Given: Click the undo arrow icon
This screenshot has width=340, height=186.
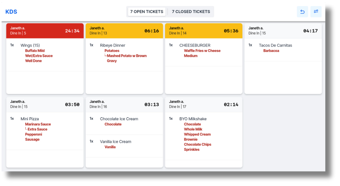Looking at the screenshot, I should 302,12.
